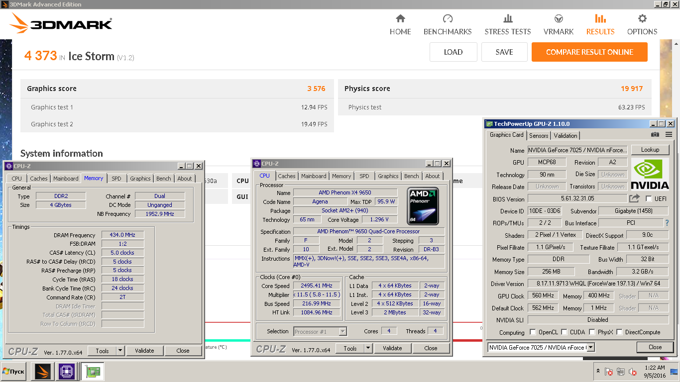This screenshot has height=382, width=680.
Task: Toggle the UEFI checkbox in GPU-Z
Action: 649,199
